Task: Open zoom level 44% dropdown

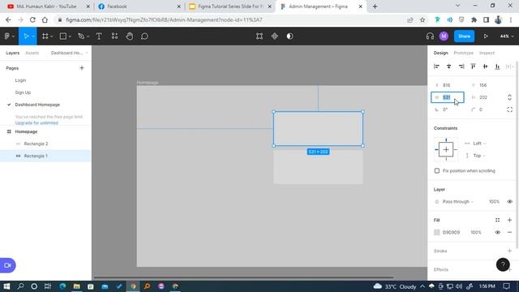Action: tap(507, 36)
